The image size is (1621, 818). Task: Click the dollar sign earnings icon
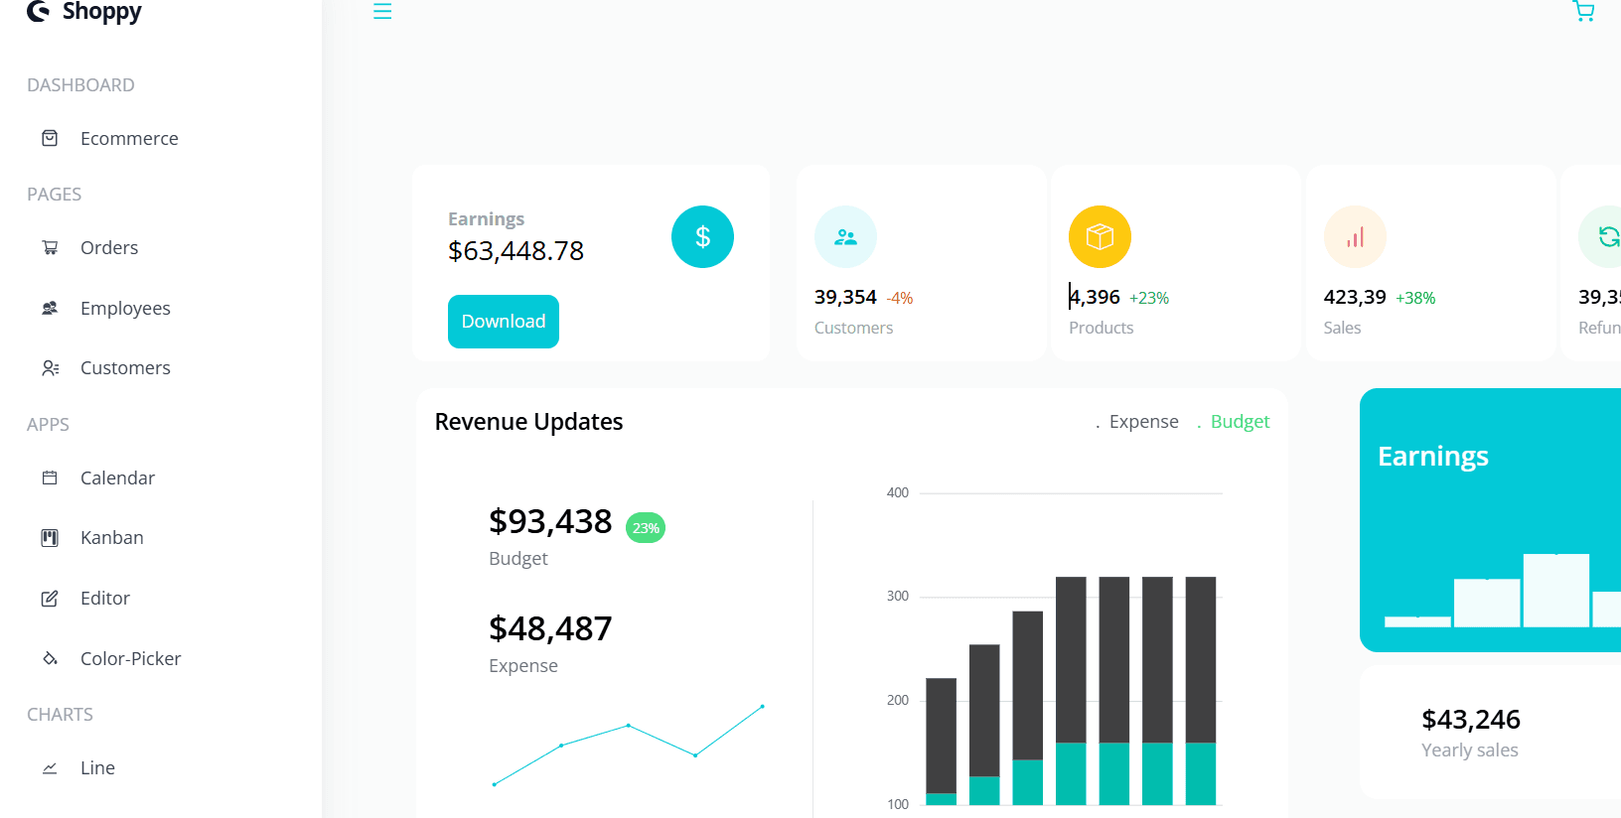(702, 236)
